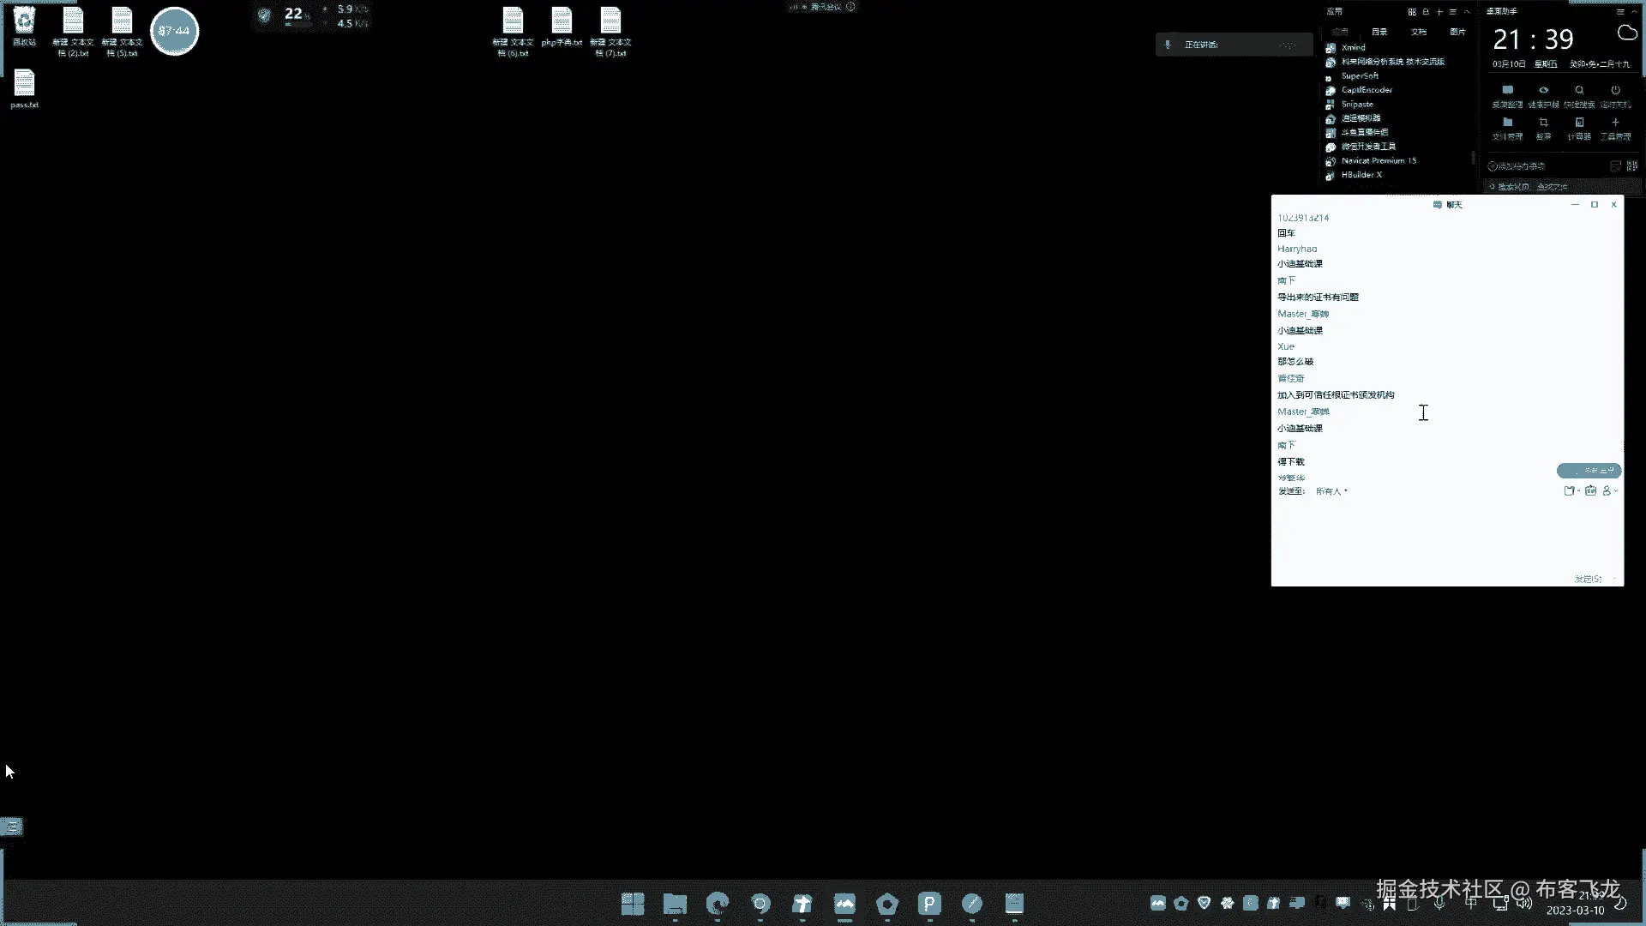Open the QR code icon in assistant panel
This screenshot has height=926, width=1646.
click(x=1631, y=165)
